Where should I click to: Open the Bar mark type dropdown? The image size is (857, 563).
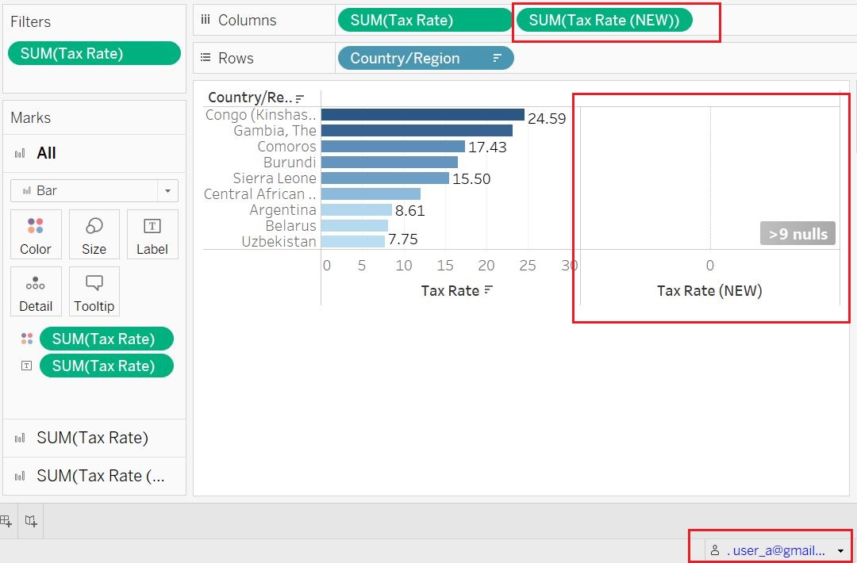coord(166,190)
